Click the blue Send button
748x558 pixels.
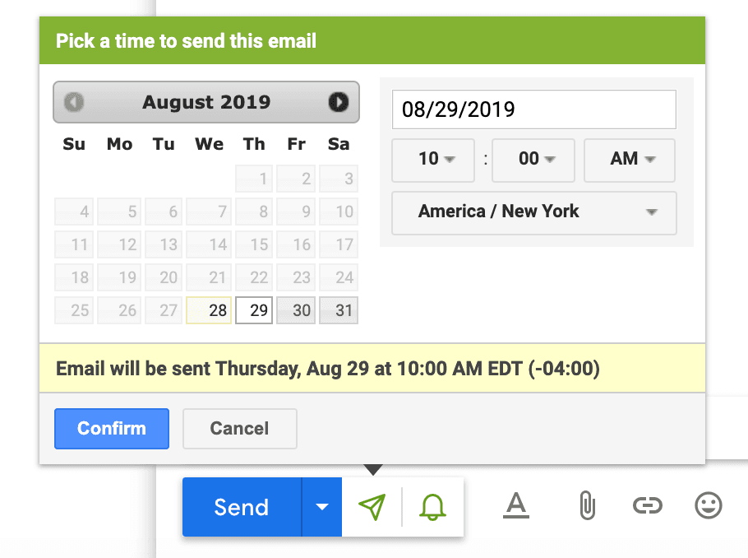coord(241,507)
